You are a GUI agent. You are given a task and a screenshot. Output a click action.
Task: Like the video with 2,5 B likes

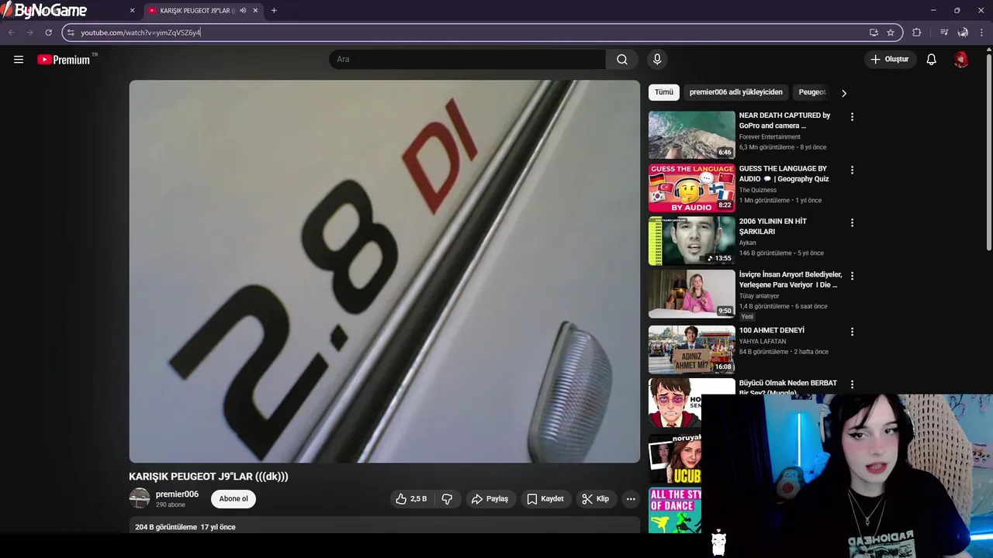[411, 499]
